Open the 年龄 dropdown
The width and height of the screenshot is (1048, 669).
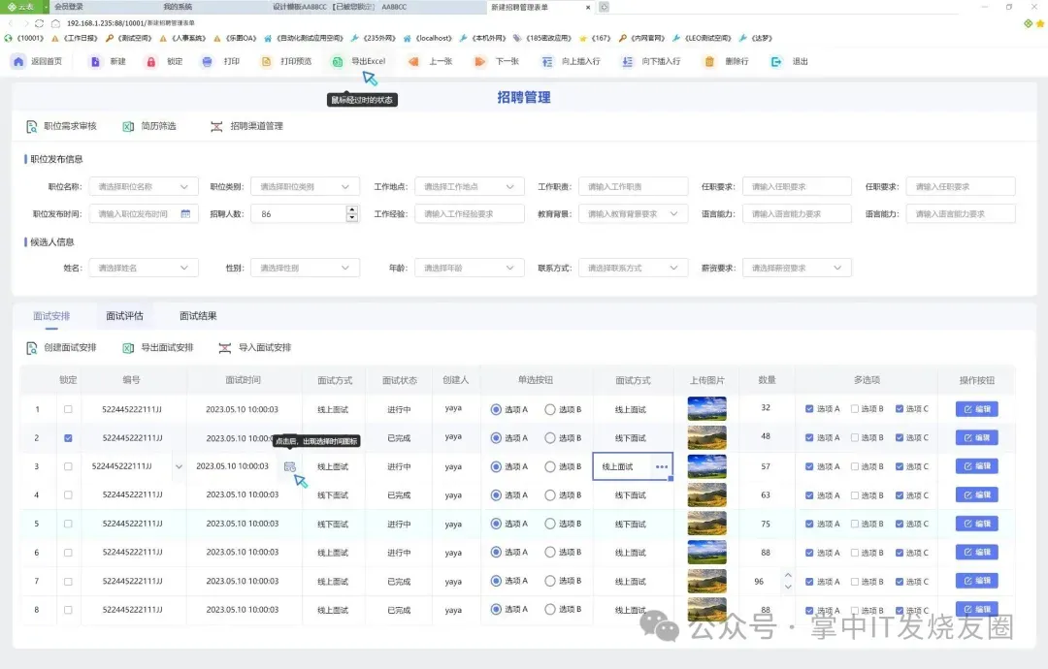point(470,268)
